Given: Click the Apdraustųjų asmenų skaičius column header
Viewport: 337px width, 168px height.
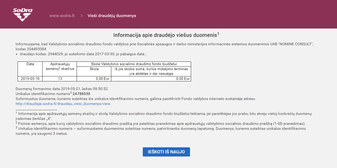Looking at the screenshot, I should (59, 66).
